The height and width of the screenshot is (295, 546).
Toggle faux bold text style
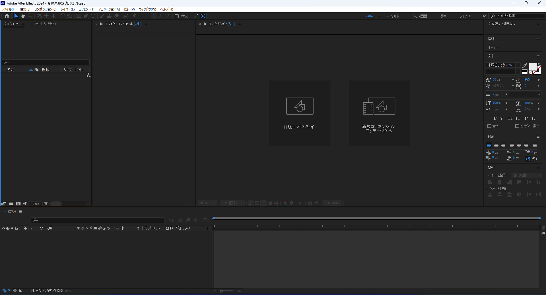point(495,118)
